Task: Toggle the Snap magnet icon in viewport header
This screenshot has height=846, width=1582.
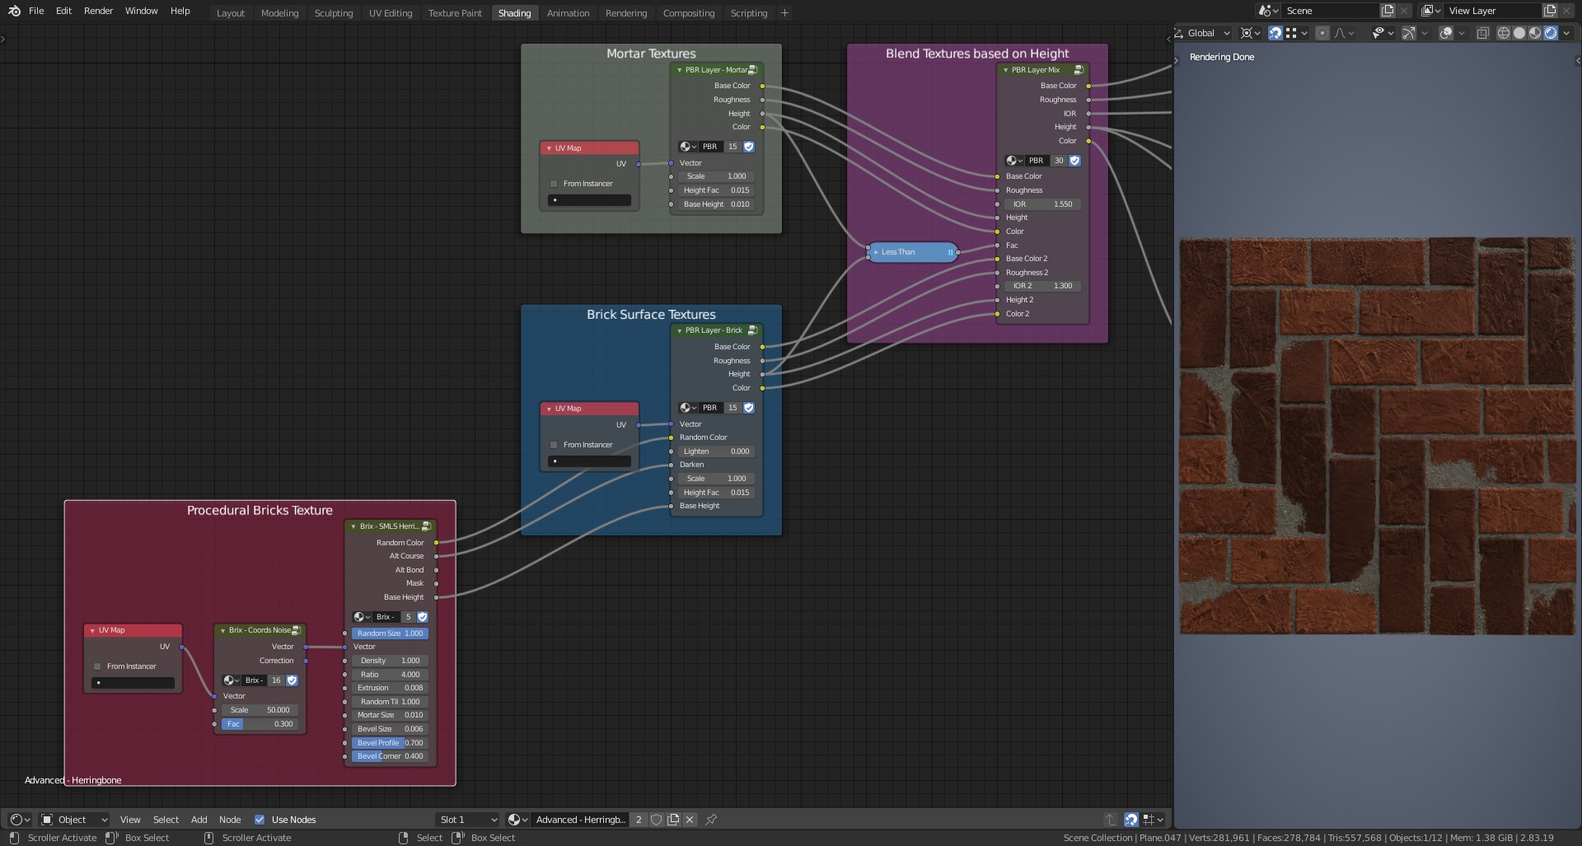Action: 1275,33
